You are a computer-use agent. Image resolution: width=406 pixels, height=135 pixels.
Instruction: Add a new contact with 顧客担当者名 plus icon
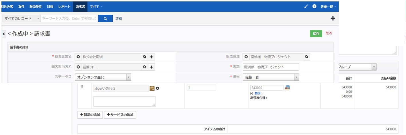tap(151, 67)
